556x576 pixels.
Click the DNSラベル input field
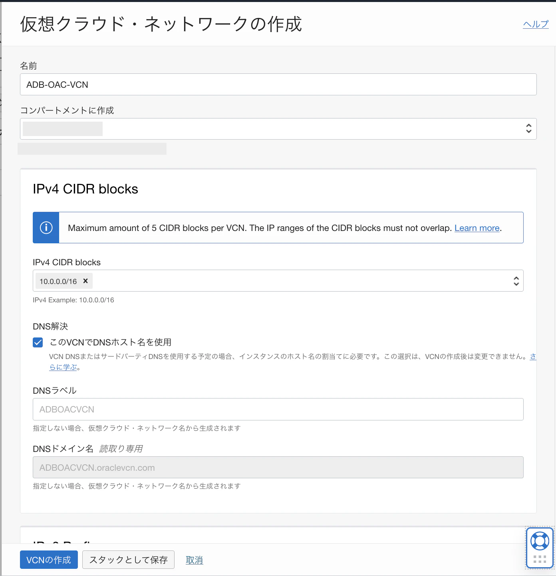pyautogui.click(x=278, y=409)
